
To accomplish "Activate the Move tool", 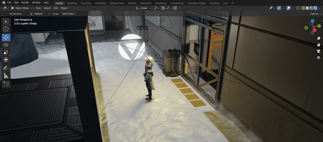I will (x=6, y=37).
